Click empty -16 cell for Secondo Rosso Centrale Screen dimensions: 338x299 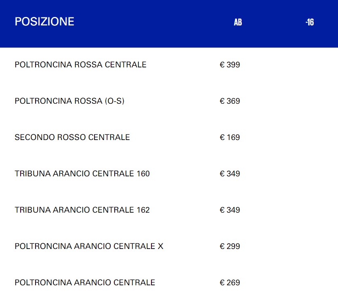pyautogui.click(x=310, y=137)
